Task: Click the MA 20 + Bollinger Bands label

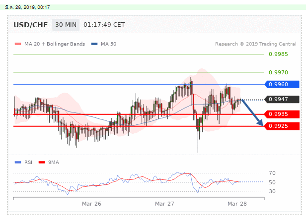Action: (55, 44)
